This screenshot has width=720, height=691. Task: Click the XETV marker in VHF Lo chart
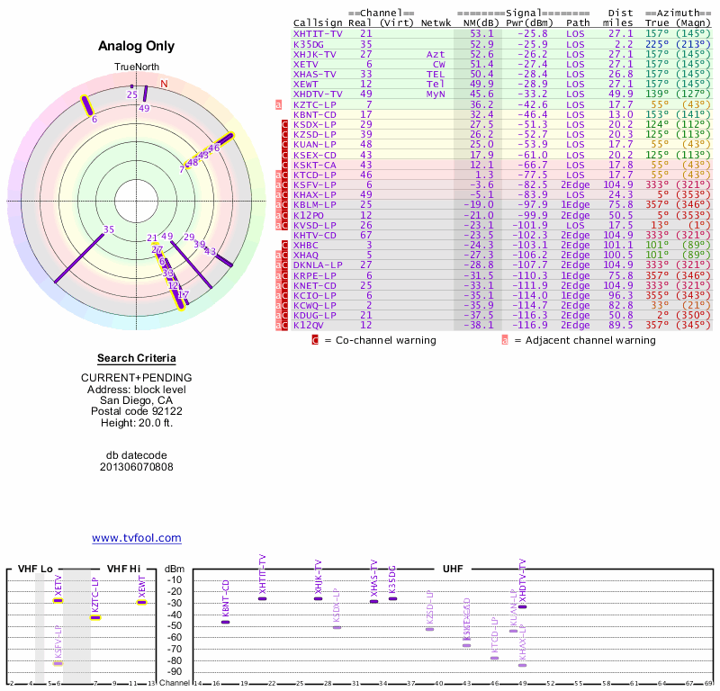[x=58, y=600]
